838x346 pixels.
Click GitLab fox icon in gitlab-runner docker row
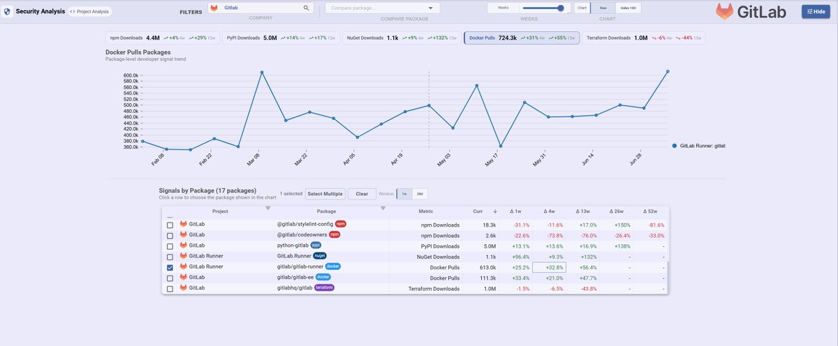pyautogui.click(x=183, y=266)
